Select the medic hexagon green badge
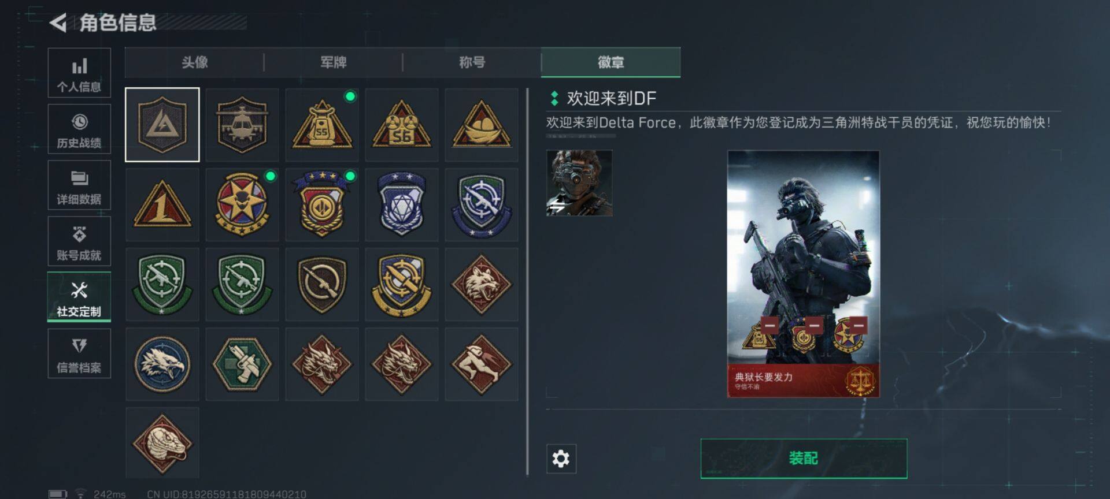 (x=242, y=364)
